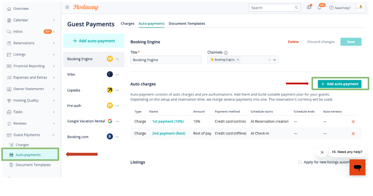Click the Google channel logo icon

pyautogui.click(x=110, y=121)
